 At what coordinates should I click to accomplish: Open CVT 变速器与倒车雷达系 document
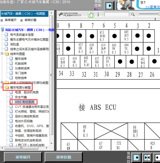32,107
